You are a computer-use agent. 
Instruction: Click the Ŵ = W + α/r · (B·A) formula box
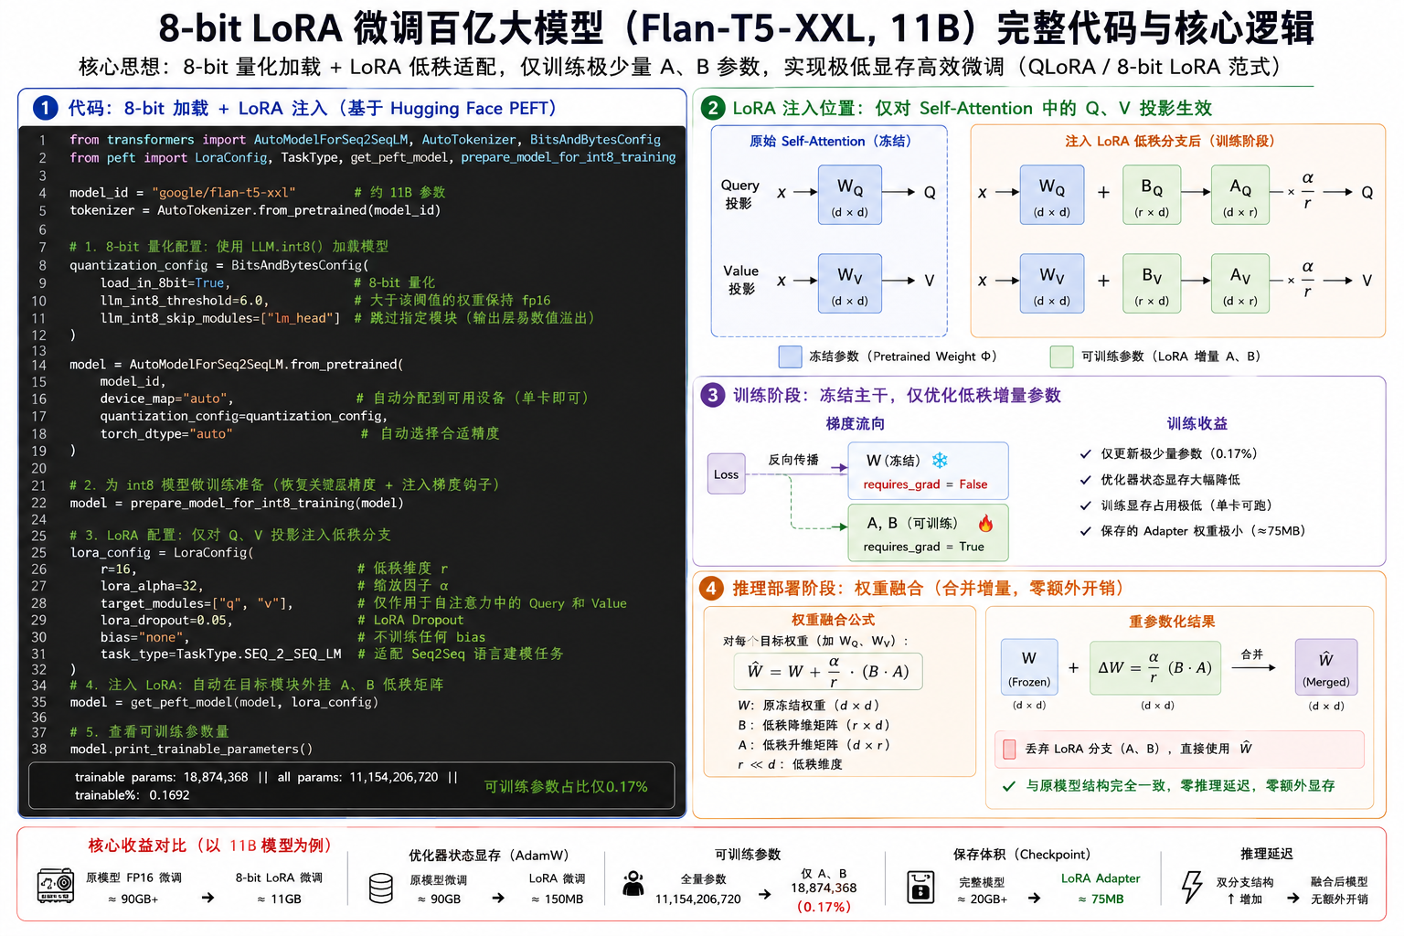click(828, 671)
